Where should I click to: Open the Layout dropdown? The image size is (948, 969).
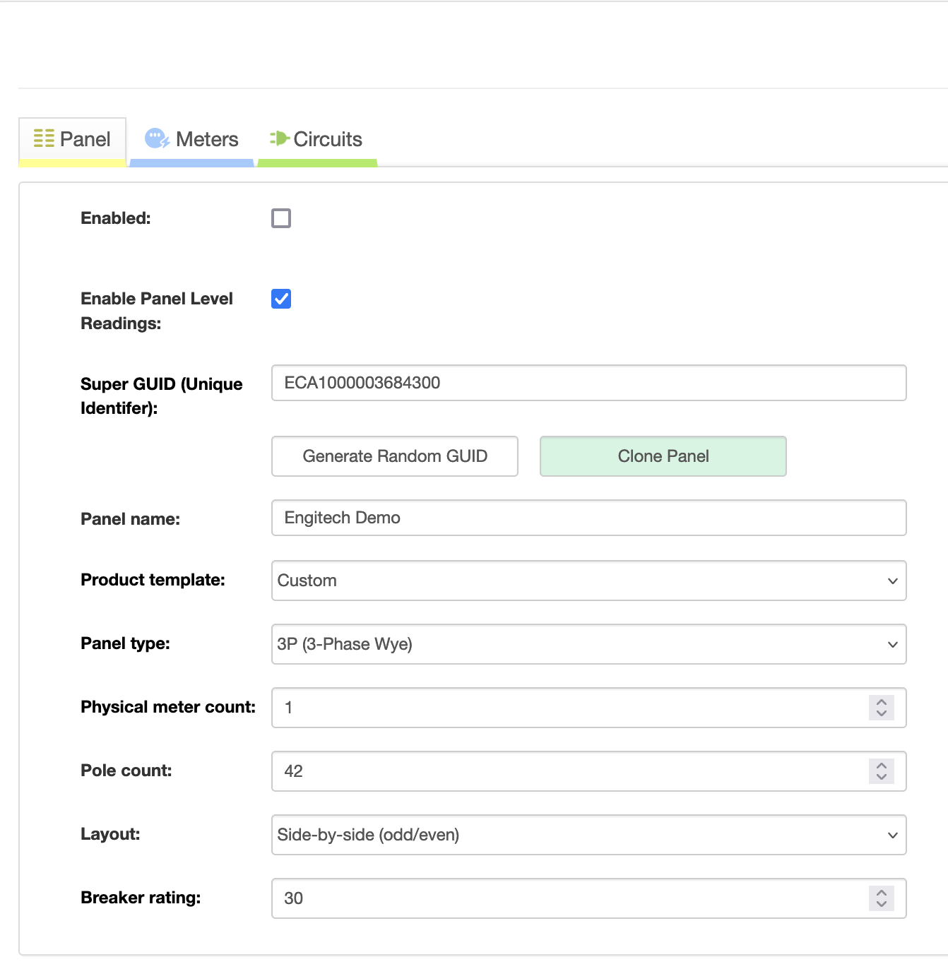point(588,835)
